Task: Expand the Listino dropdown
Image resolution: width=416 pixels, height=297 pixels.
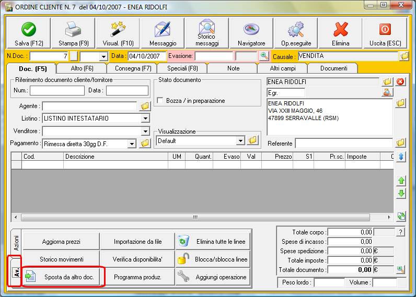Action: [x=145, y=118]
